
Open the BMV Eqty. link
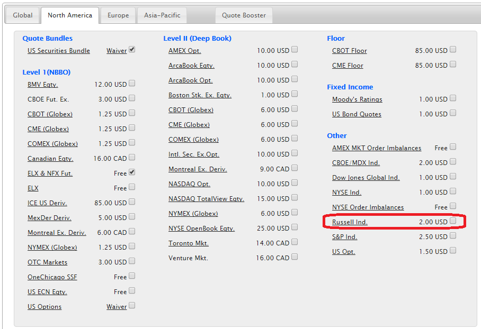pyautogui.click(x=42, y=85)
